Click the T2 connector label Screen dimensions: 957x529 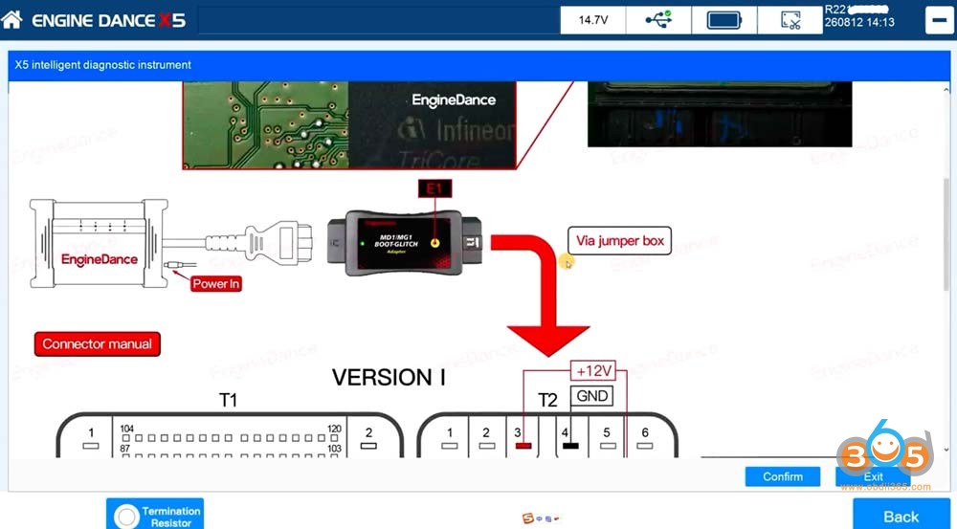pos(547,400)
